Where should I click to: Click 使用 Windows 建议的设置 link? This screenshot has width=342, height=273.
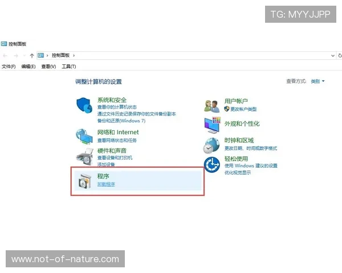[251, 166]
